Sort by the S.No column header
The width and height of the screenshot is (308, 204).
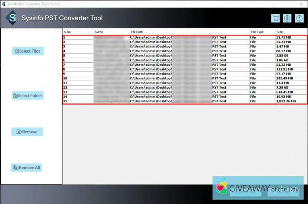coord(77,32)
